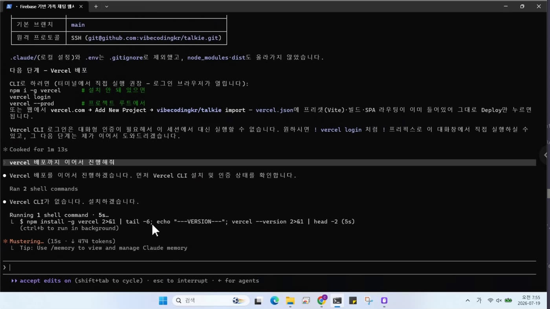Click '(ctrl+b to run in background)' hint
The width and height of the screenshot is (550, 309).
point(69,228)
